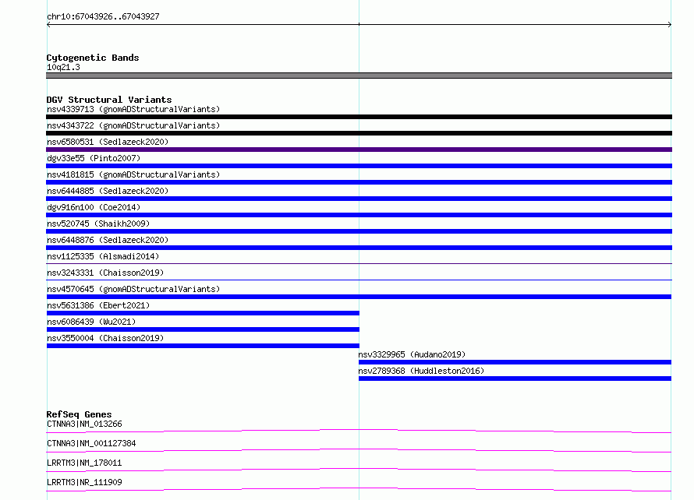Click the 10q21.3 band label

[63, 67]
